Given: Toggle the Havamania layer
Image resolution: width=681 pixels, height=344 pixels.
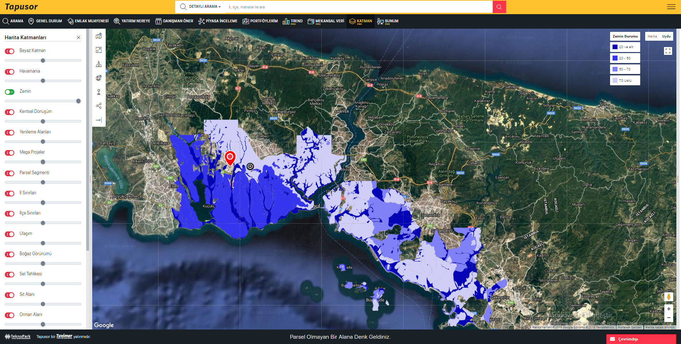Looking at the screenshot, I should [10, 72].
